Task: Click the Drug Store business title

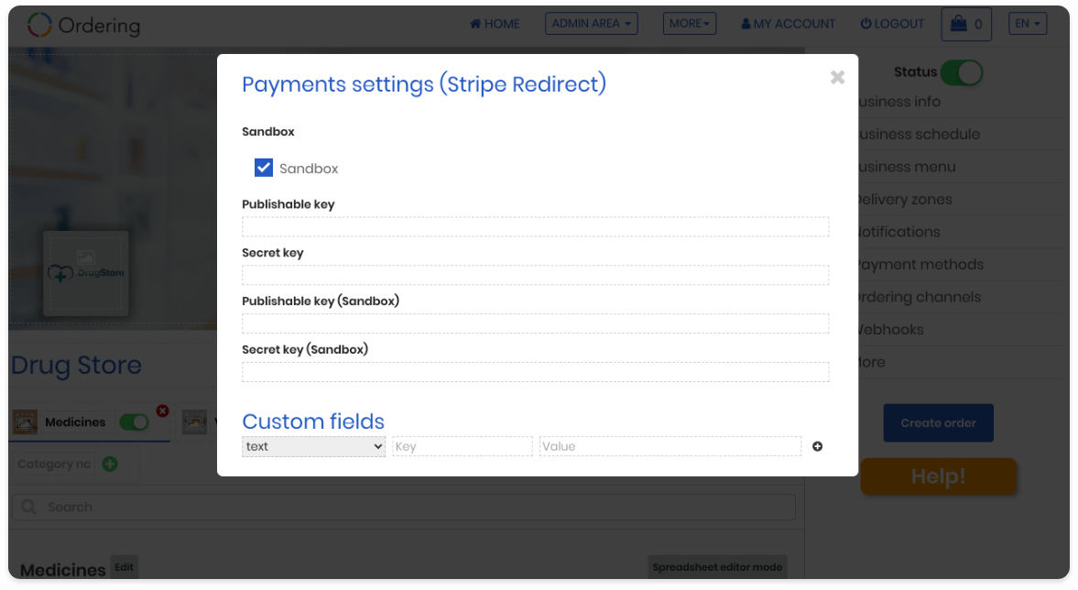Action: coord(76,366)
